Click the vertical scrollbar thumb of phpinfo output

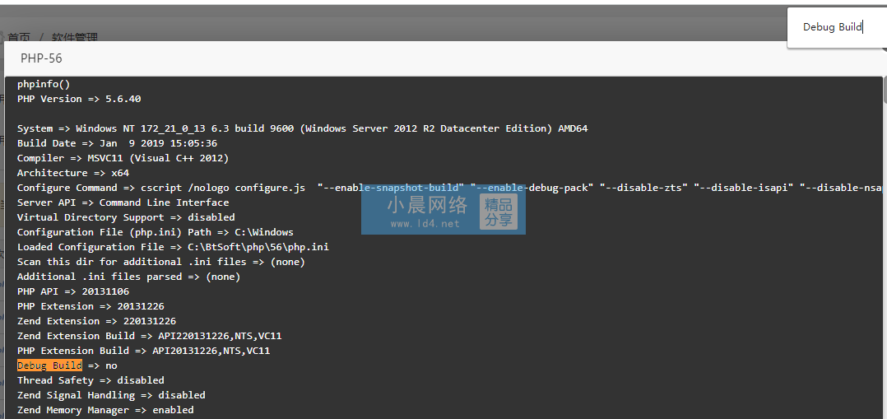pos(885,91)
